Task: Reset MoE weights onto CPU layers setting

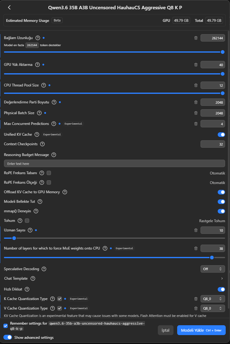Action: click(x=196, y=248)
